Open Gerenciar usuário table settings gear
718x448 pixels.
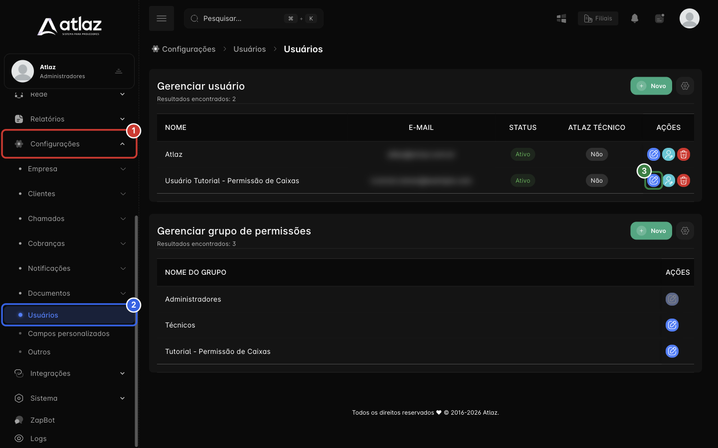click(685, 86)
